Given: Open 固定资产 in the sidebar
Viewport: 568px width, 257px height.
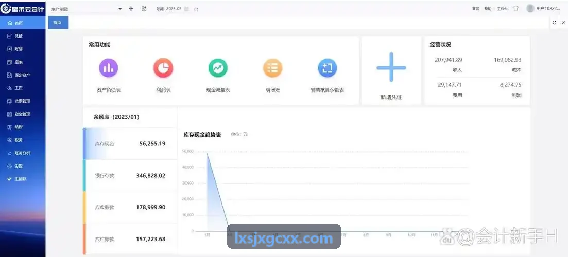Looking at the screenshot, I should [23, 75].
